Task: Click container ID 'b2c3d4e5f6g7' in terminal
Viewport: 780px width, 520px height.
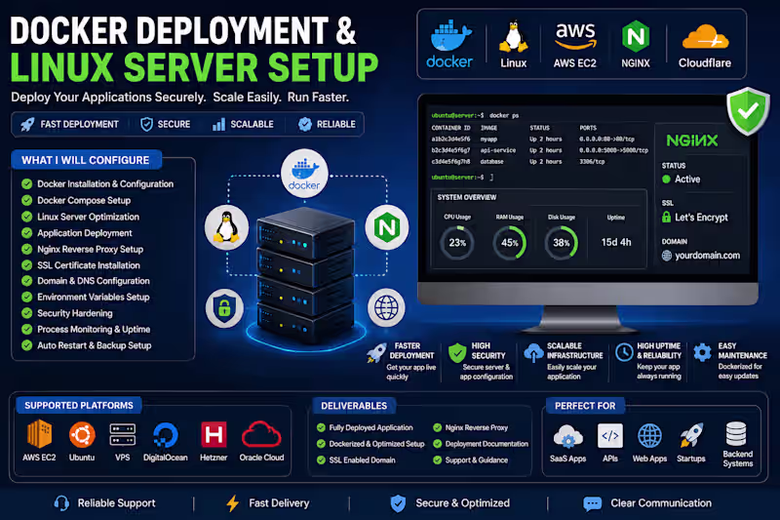Action: (x=450, y=150)
